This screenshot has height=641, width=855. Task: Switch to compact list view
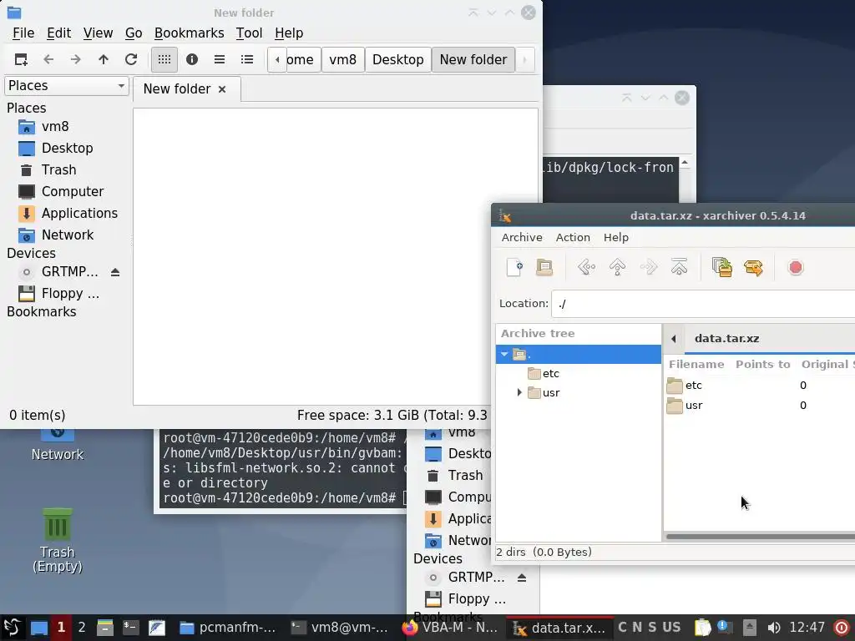220,59
